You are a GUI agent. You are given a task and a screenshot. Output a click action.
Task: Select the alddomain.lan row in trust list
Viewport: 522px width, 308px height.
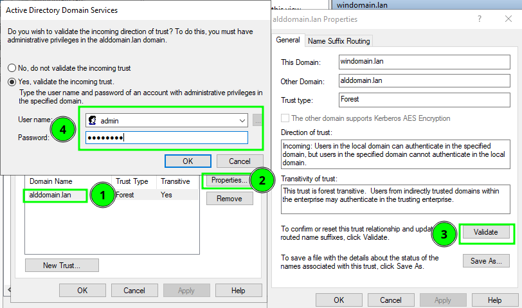pyautogui.click(x=111, y=195)
